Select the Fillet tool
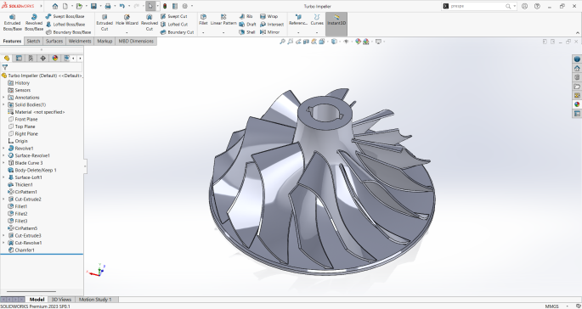Viewport: 582px width, 309px height. point(203,20)
